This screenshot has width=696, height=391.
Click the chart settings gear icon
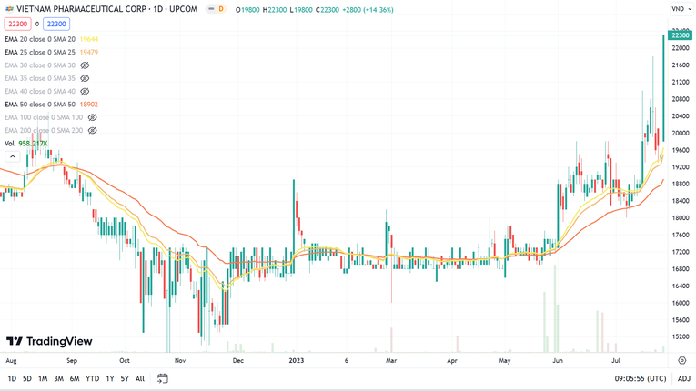tap(681, 361)
